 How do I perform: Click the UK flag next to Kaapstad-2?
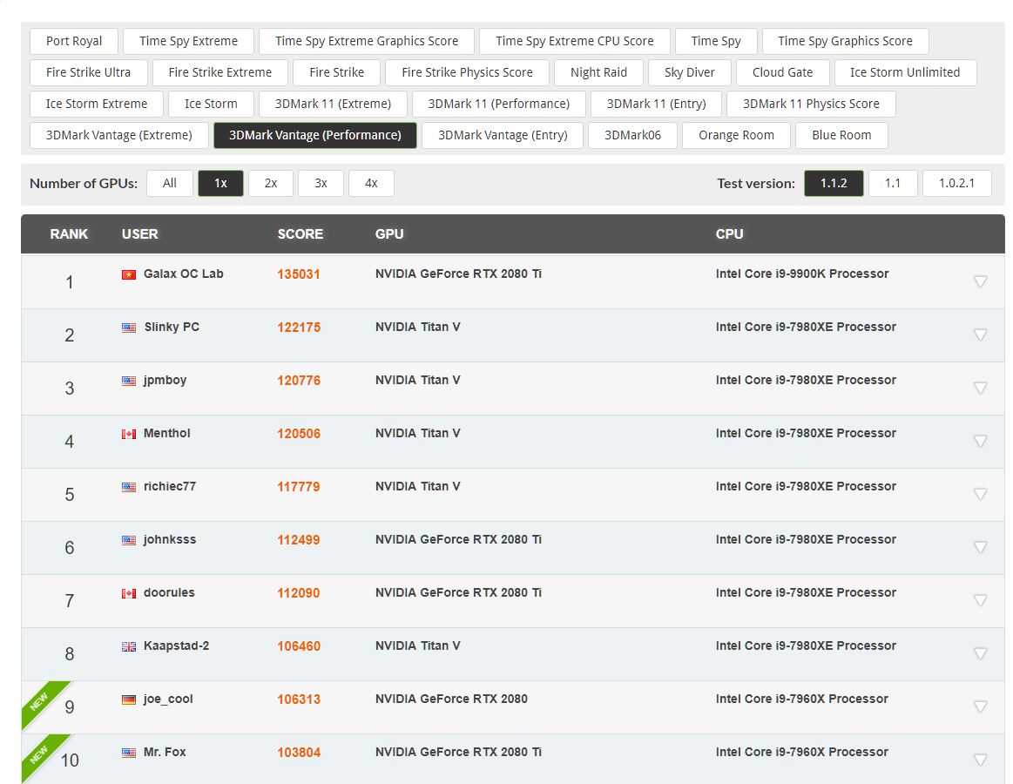[129, 646]
